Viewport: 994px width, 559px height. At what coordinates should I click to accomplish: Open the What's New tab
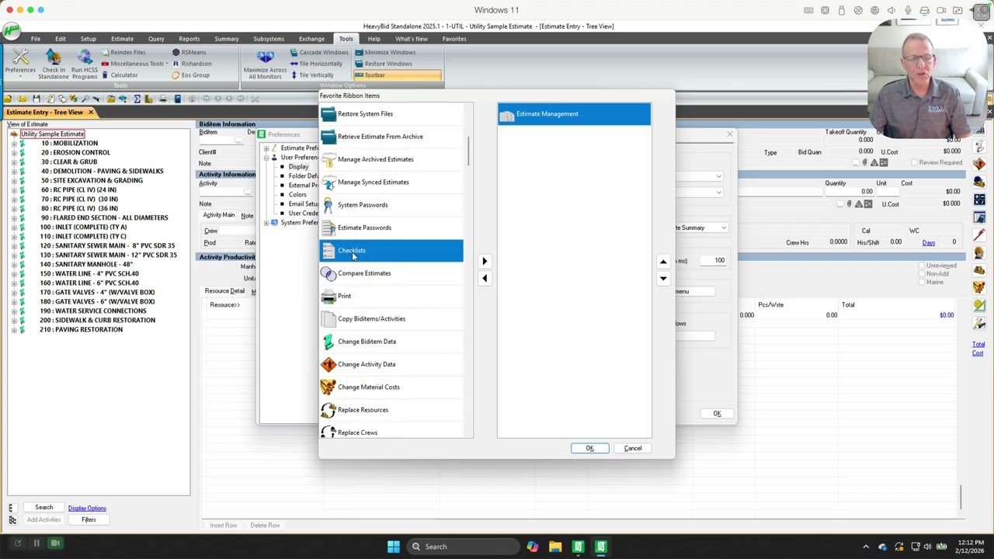pos(411,39)
